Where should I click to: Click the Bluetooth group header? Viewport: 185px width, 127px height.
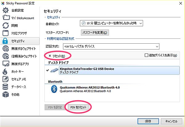pyautogui.click(x=55, y=81)
